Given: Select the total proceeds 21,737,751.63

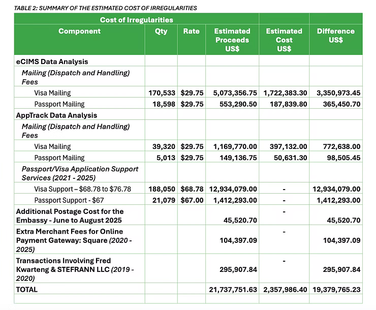Looking at the screenshot, I should [x=233, y=290].
